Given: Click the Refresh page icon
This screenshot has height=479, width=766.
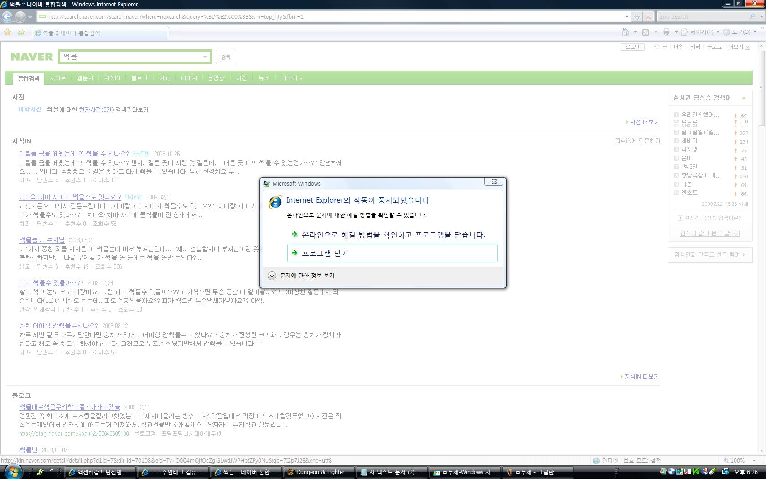Looking at the screenshot, I should (x=637, y=17).
